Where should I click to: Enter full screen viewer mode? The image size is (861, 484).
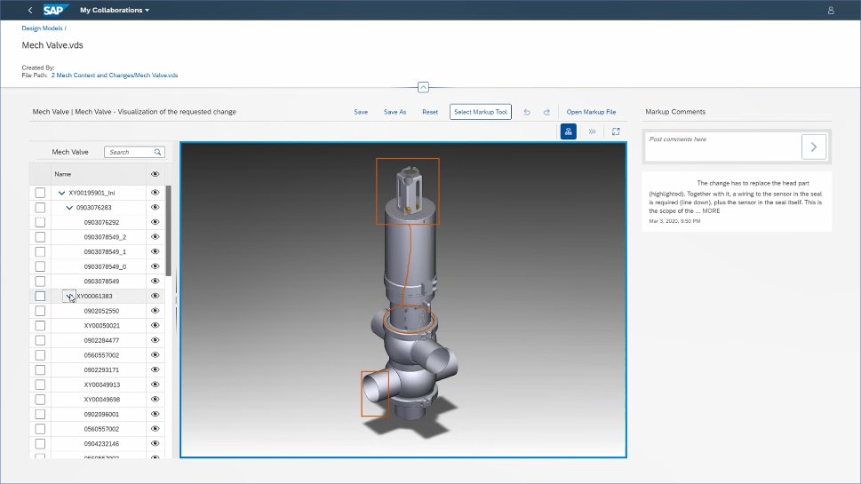616,131
